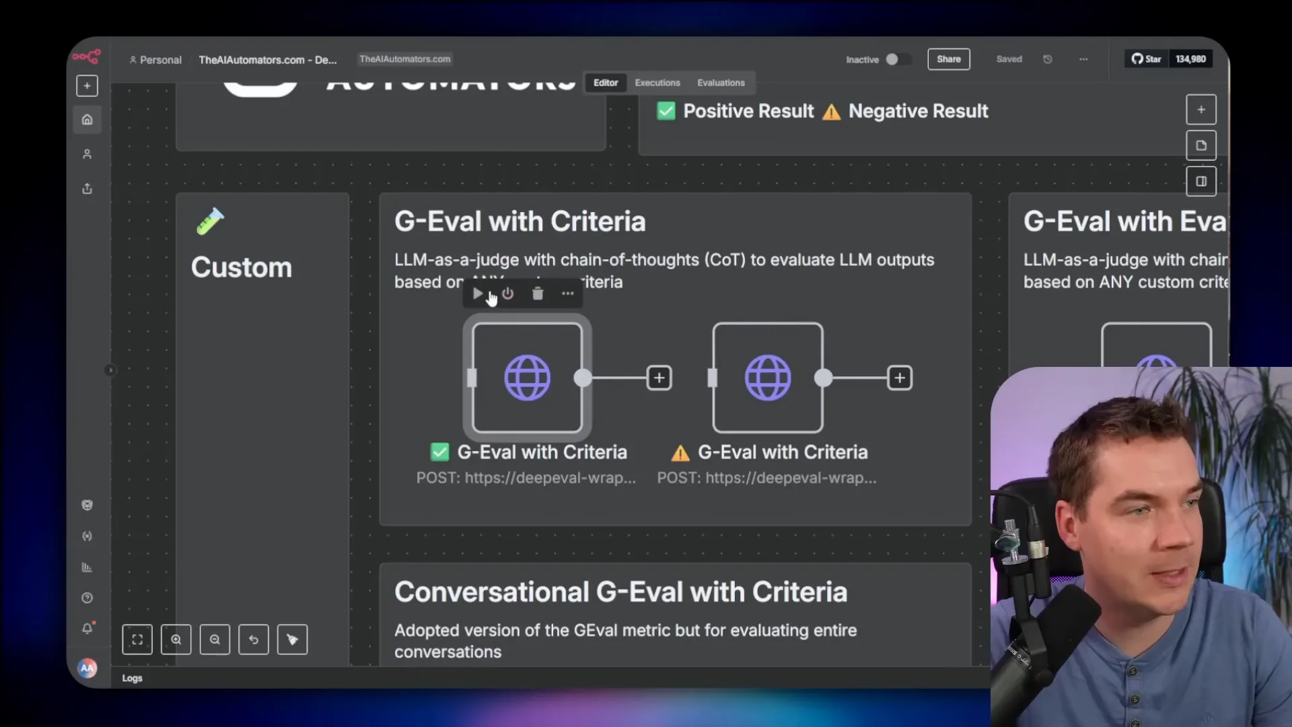Switch to the Executions tab
The height and width of the screenshot is (727, 1292).
pyautogui.click(x=657, y=83)
